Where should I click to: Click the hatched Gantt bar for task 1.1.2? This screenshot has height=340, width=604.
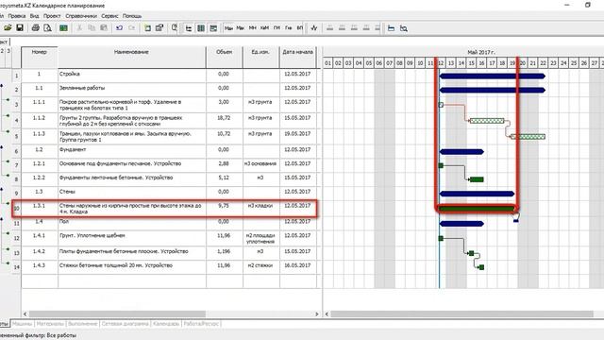click(487, 121)
